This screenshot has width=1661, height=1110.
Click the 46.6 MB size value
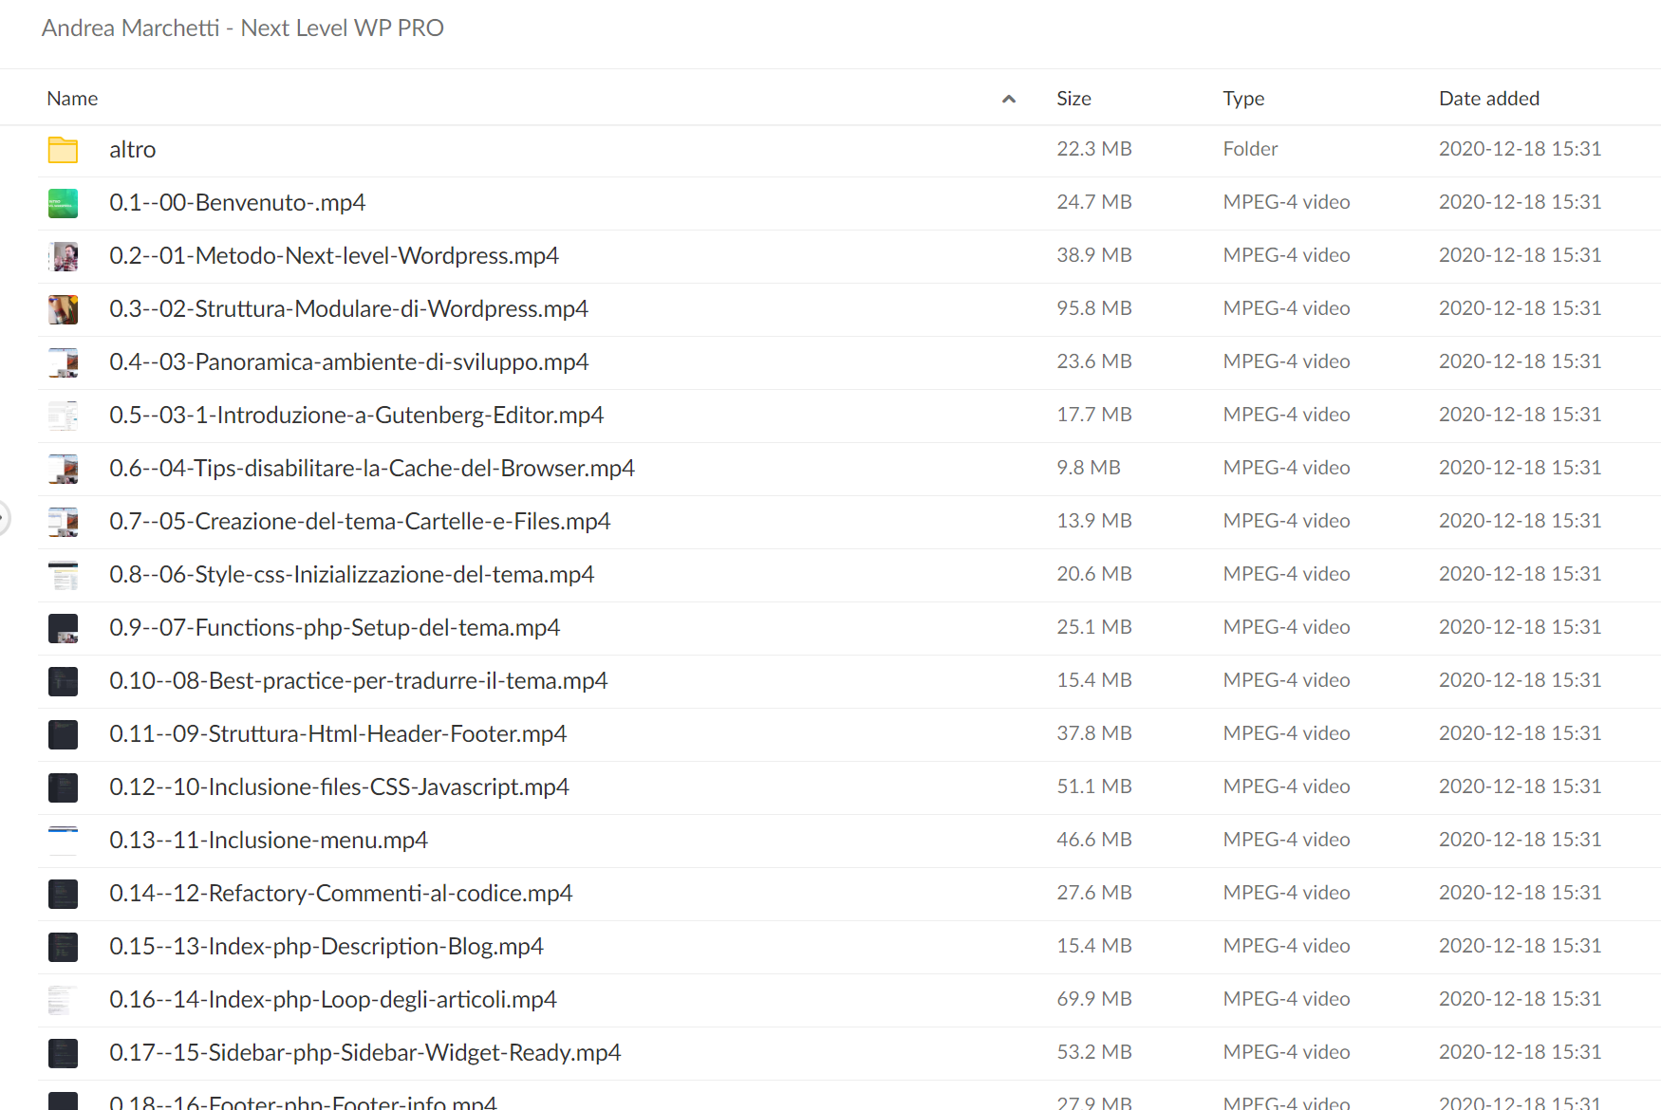point(1094,840)
